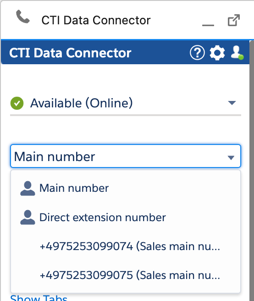Click the Show Tabs link

39,298
